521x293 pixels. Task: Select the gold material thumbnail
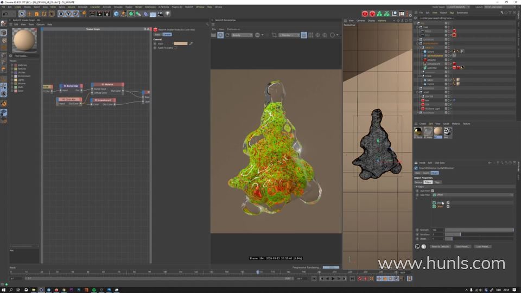(418, 131)
